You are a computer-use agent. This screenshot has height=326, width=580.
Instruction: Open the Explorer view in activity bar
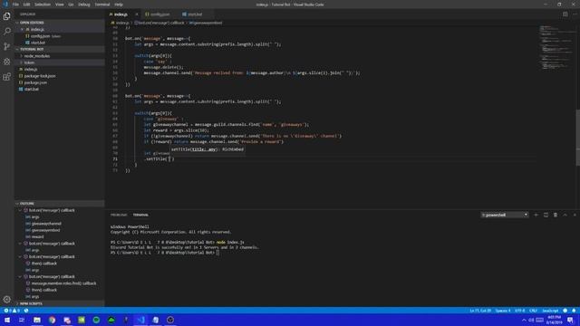pos(6,16)
